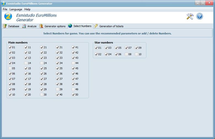
Task: Uncheck main number 25
Action: tap(42, 68)
